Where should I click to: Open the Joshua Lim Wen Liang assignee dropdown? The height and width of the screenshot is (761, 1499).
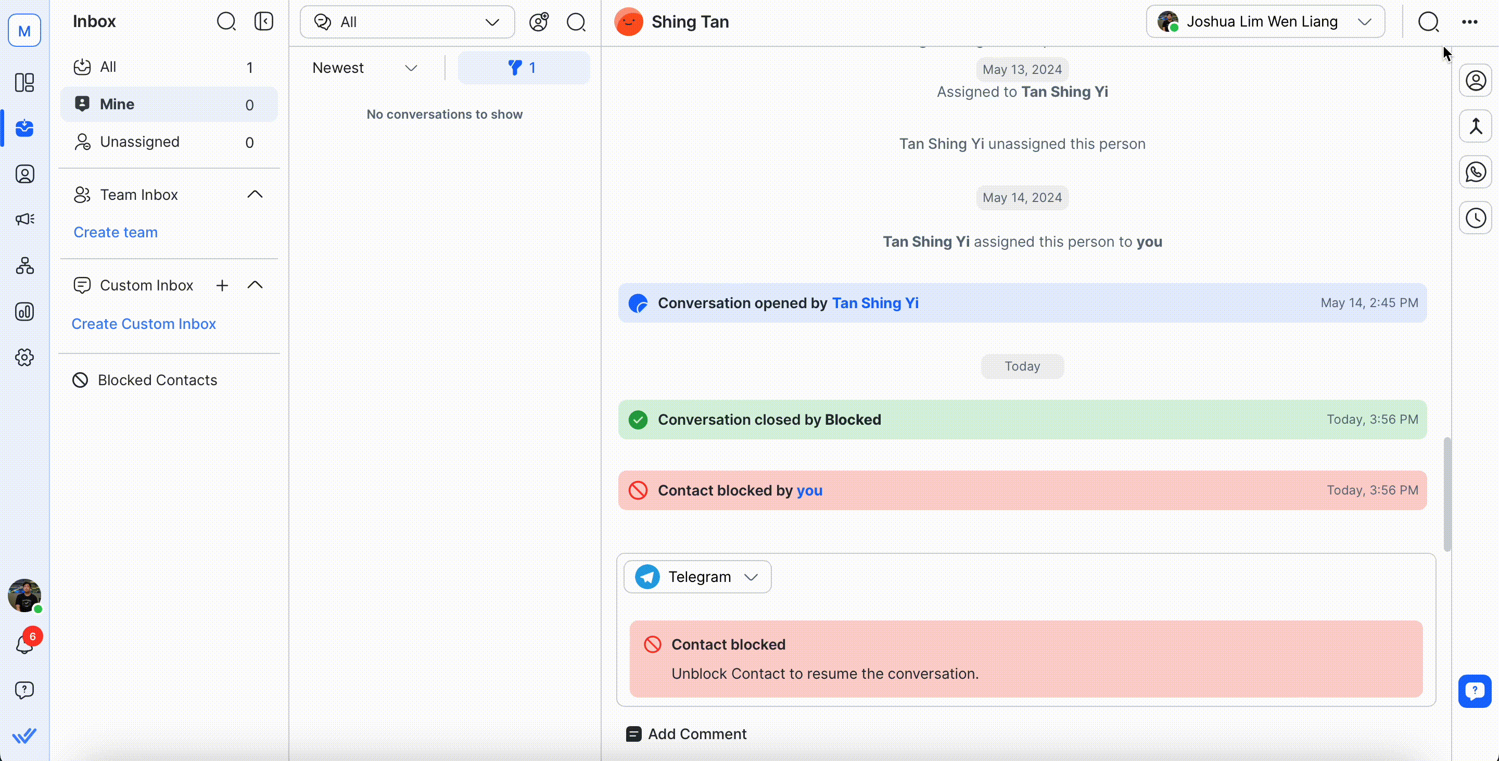[1265, 21]
